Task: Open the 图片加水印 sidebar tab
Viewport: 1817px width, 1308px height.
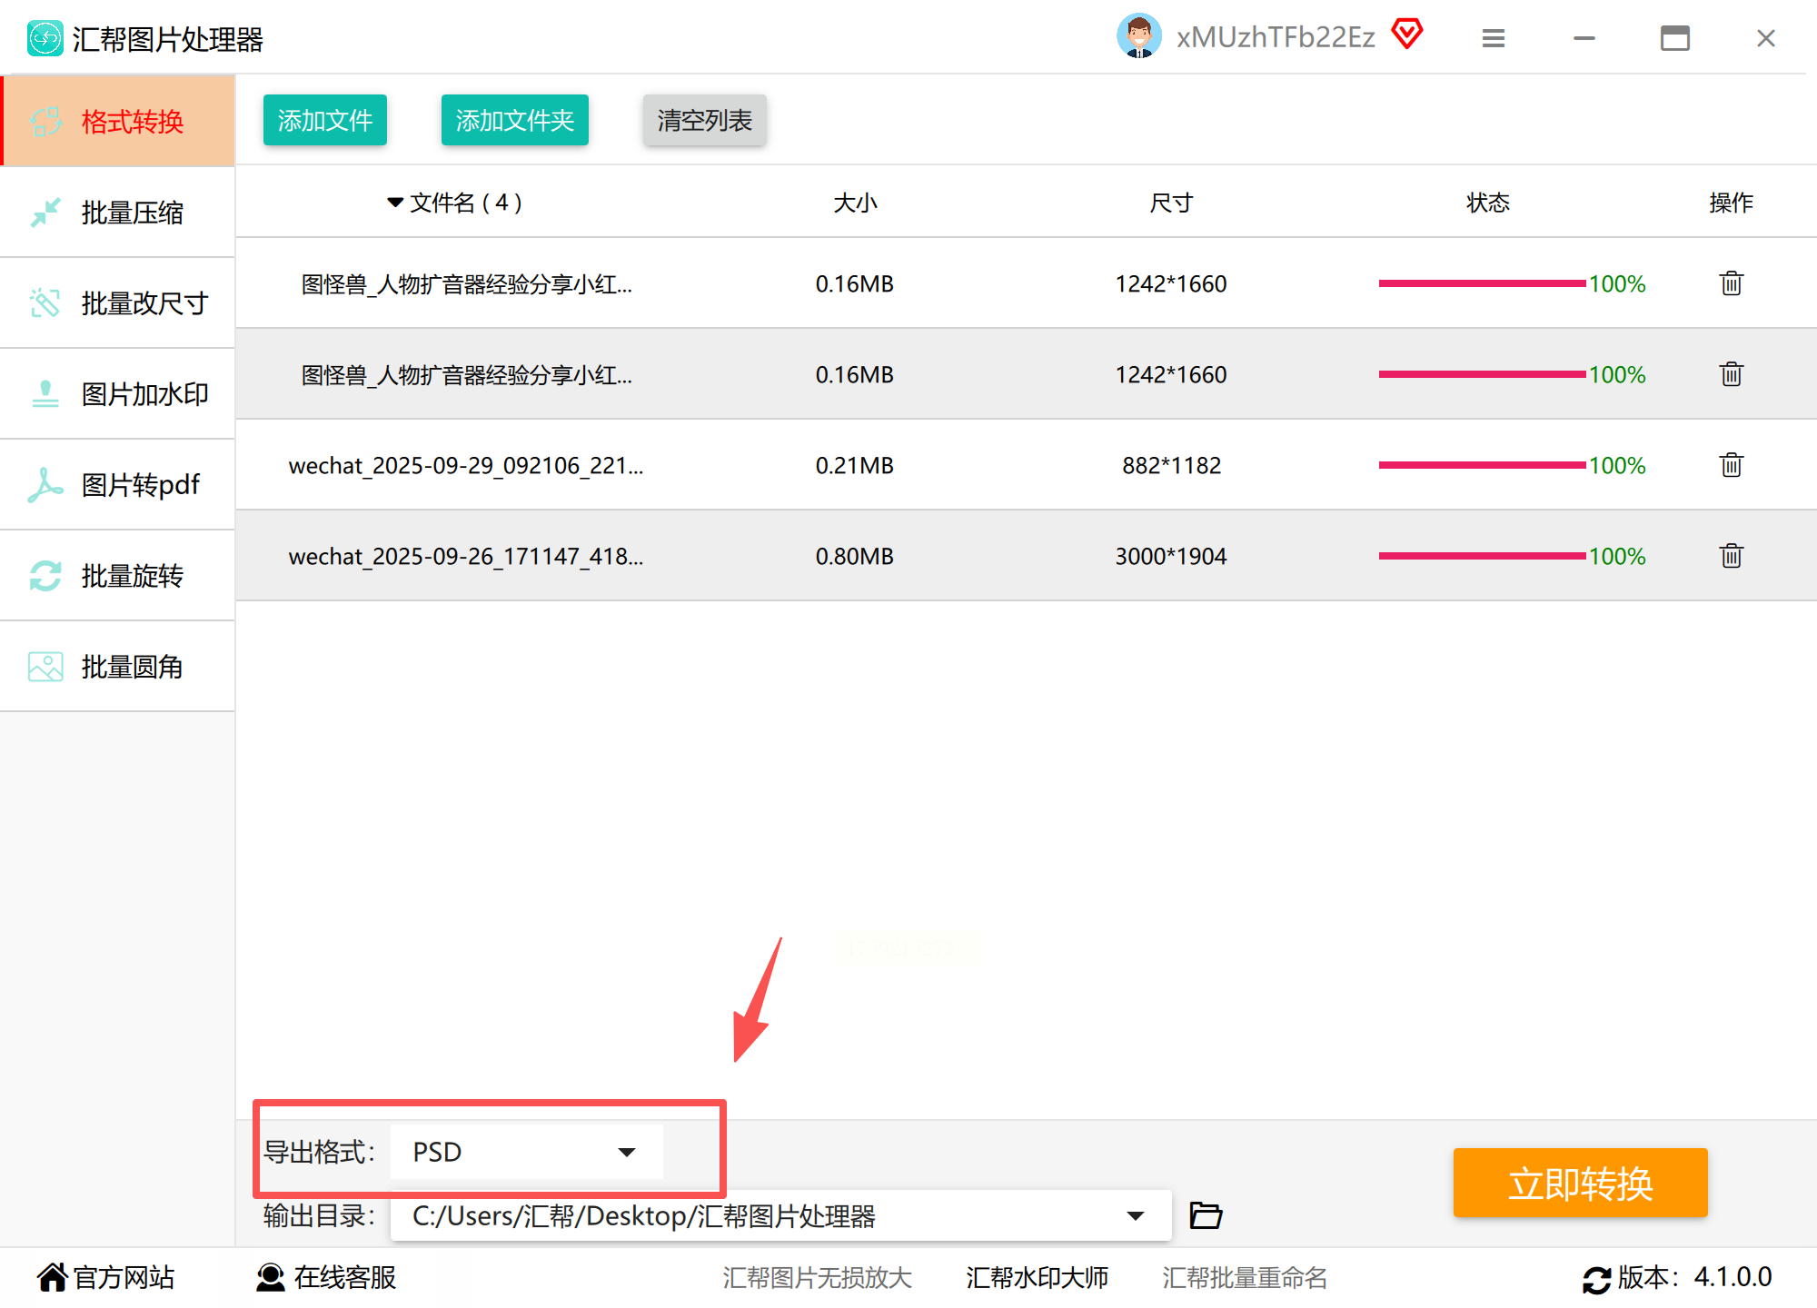Action: tap(118, 394)
